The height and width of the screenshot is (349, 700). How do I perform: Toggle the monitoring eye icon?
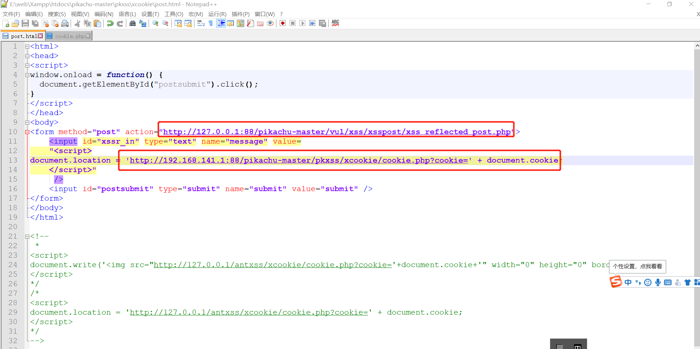[270, 23]
